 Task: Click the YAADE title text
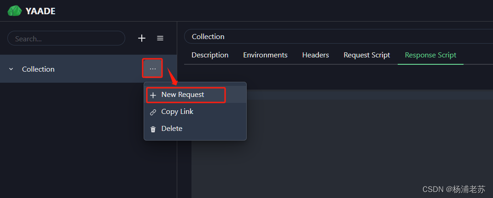tap(41, 11)
